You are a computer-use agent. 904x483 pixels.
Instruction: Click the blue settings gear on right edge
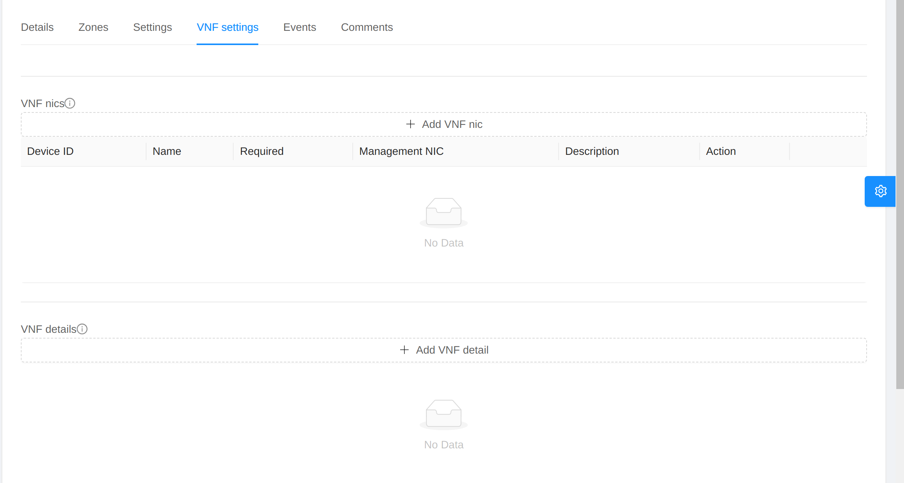(880, 191)
